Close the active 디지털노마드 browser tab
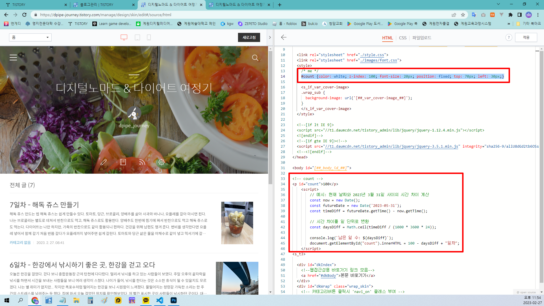The height and width of the screenshot is (306, 544). click(201, 5)
